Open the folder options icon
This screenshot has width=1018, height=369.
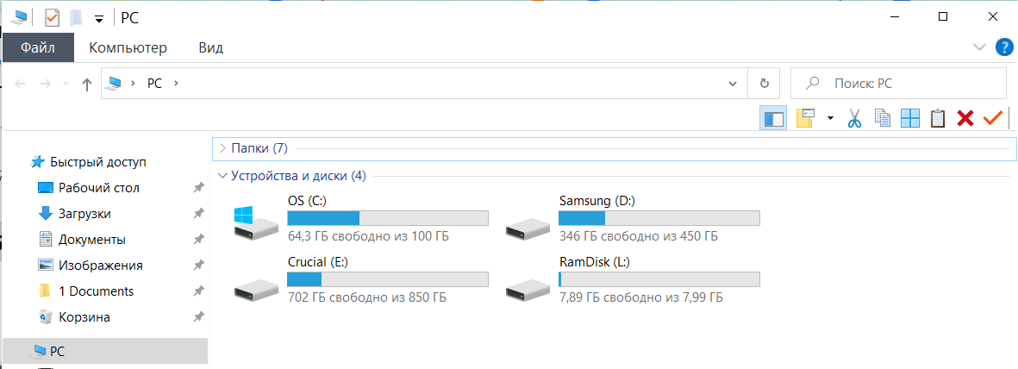click(806, 118)
